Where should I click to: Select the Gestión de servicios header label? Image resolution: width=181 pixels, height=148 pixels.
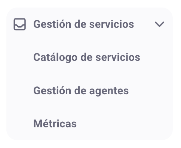pyautogui.click(x=84, y=24)
